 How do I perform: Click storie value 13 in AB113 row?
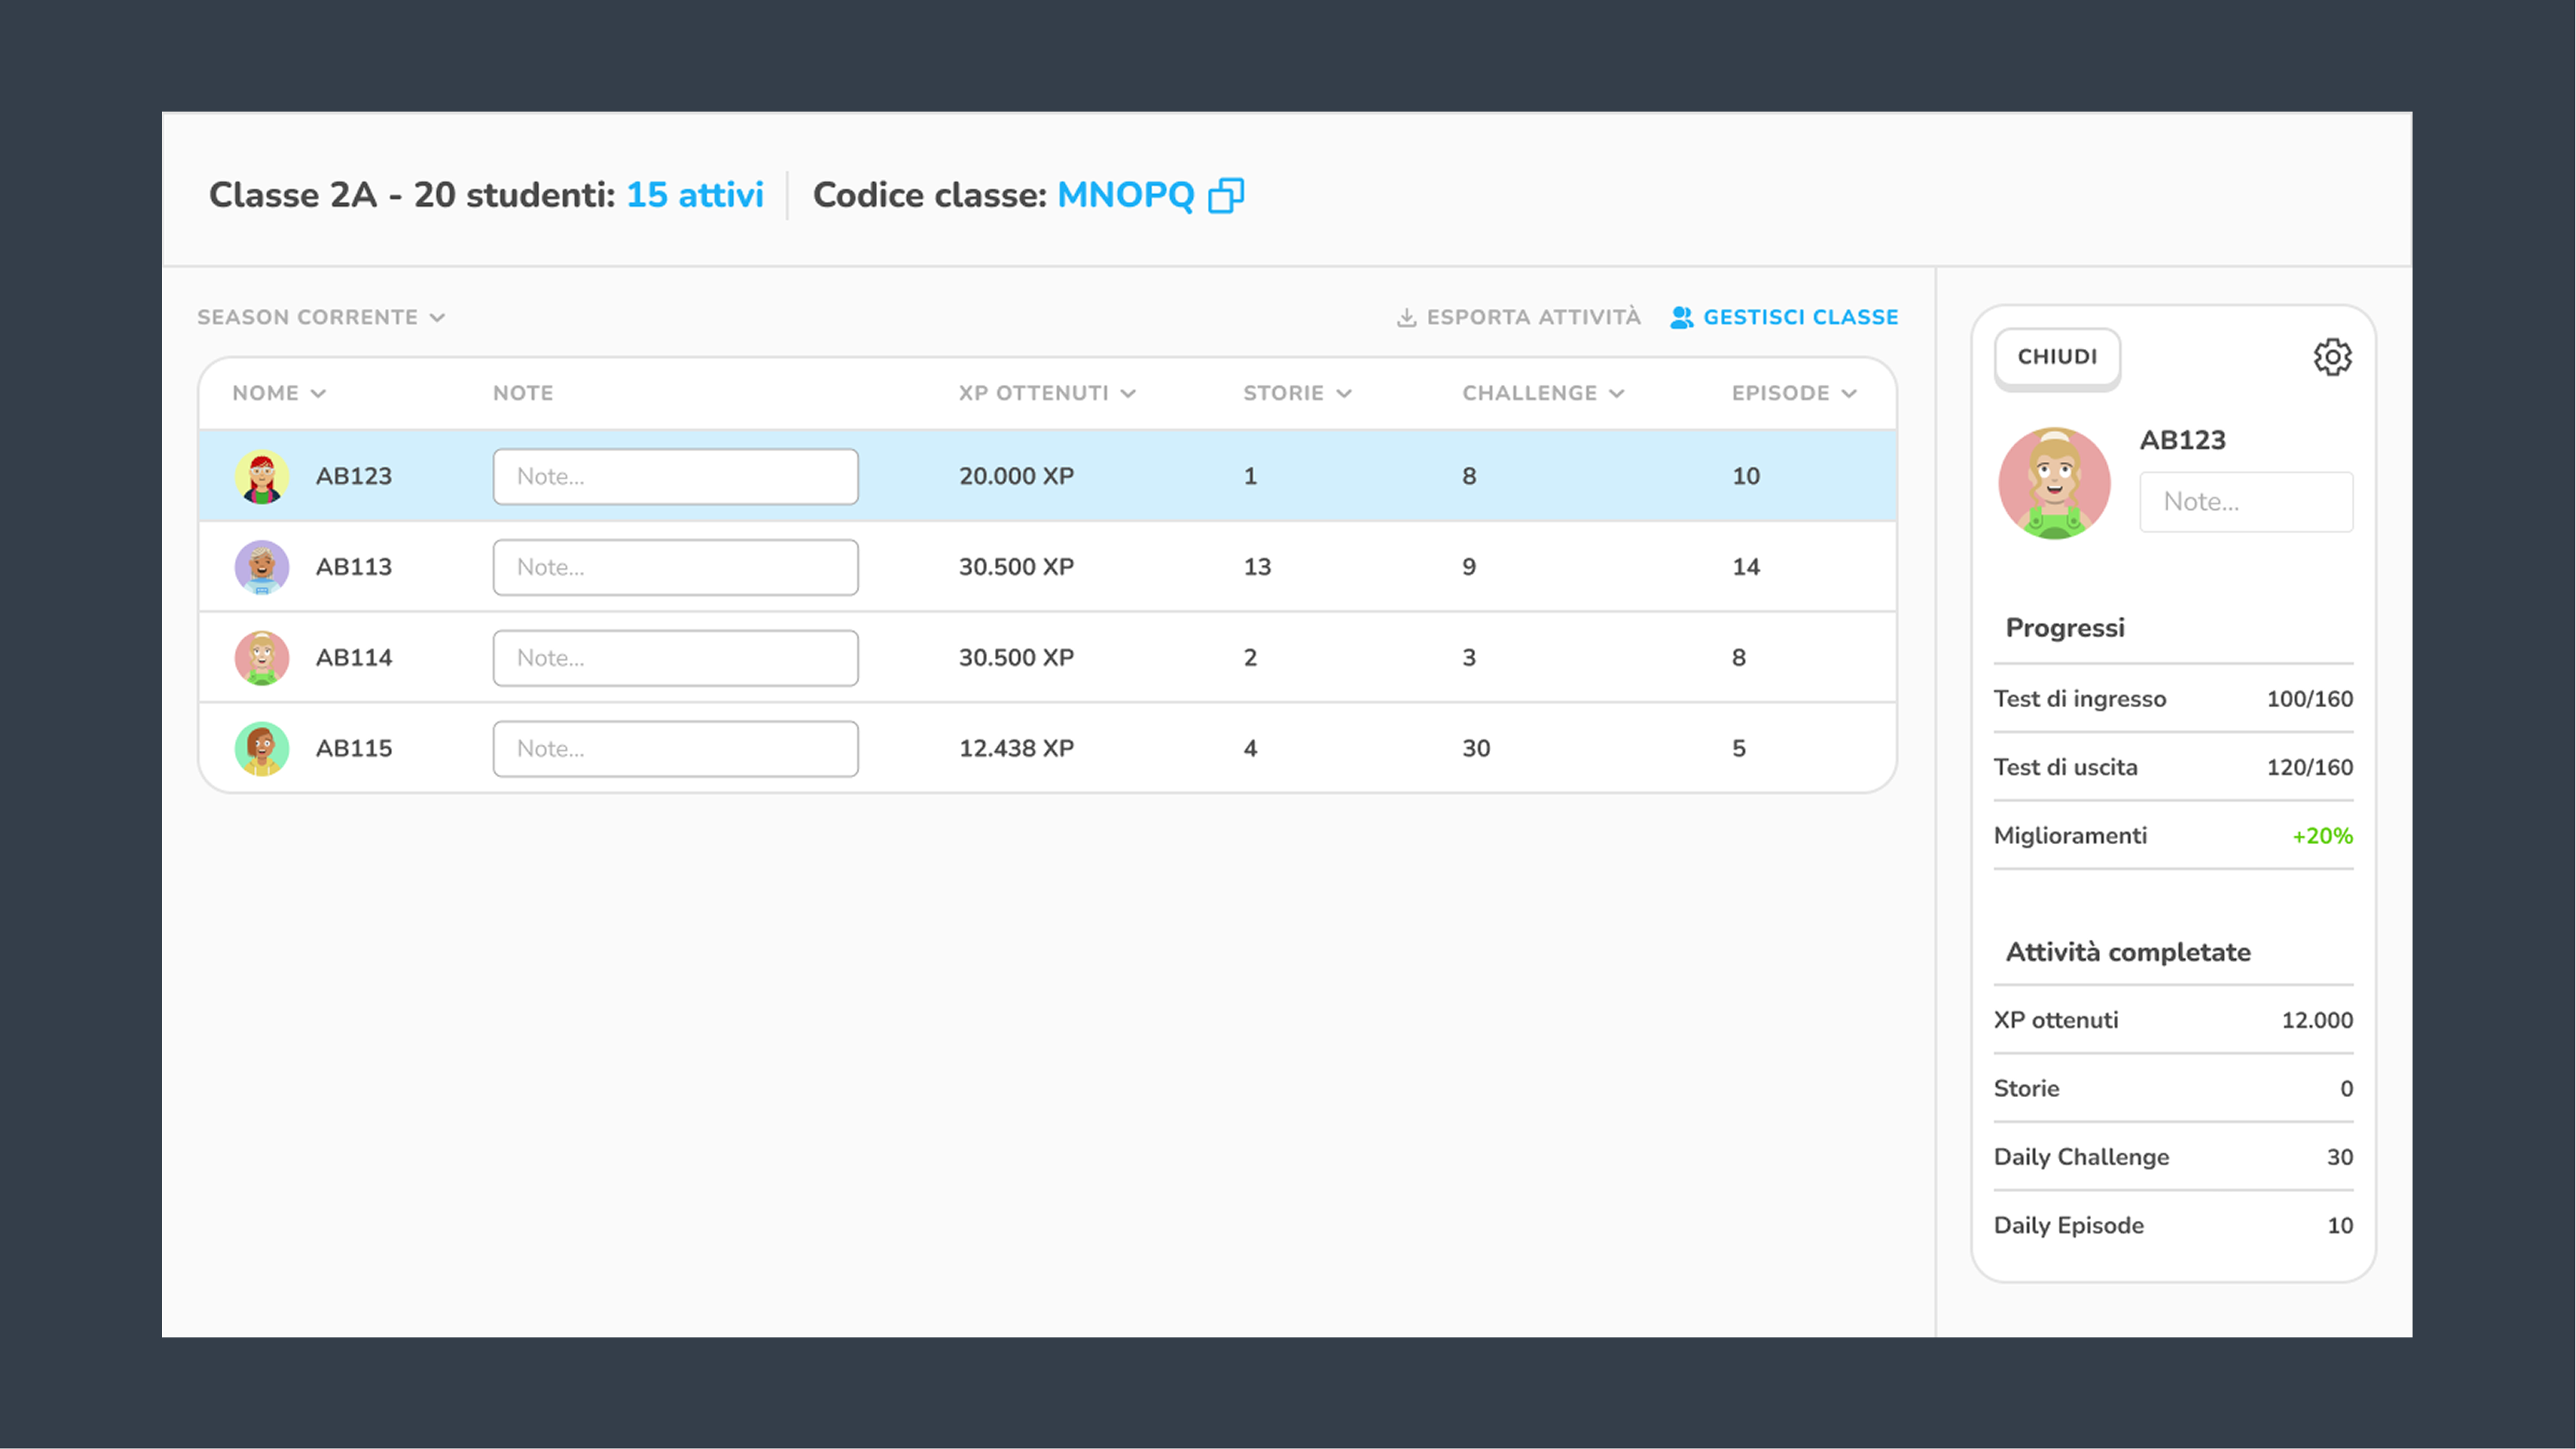pos(1257,567)
